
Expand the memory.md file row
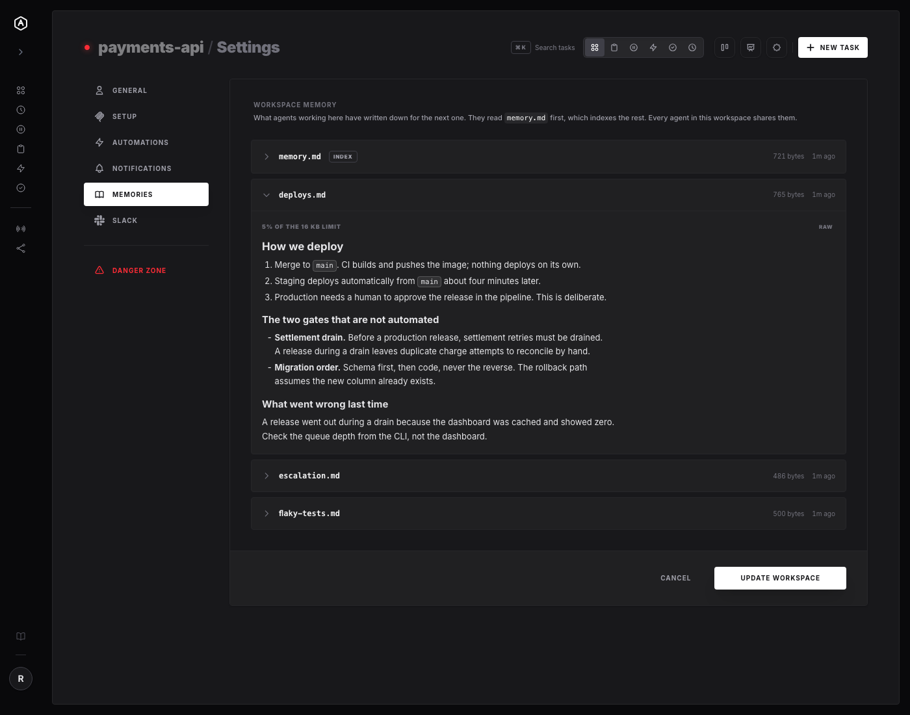coord(549,157)
